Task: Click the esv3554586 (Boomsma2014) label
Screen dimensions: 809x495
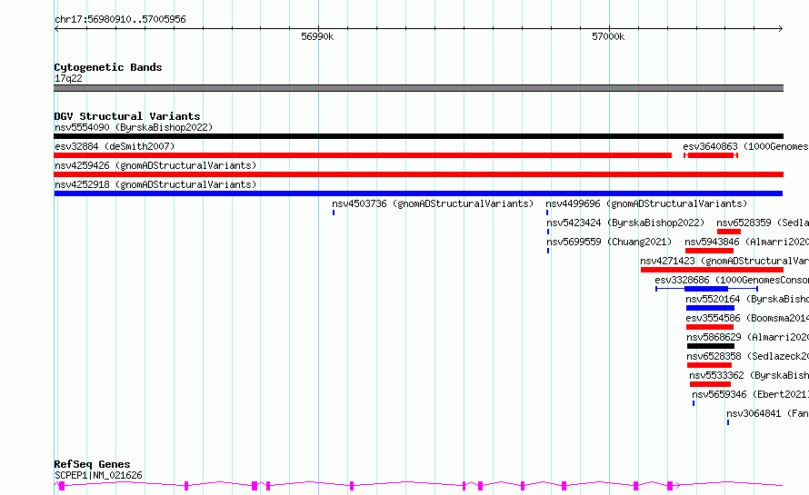Action: (747, 318)
